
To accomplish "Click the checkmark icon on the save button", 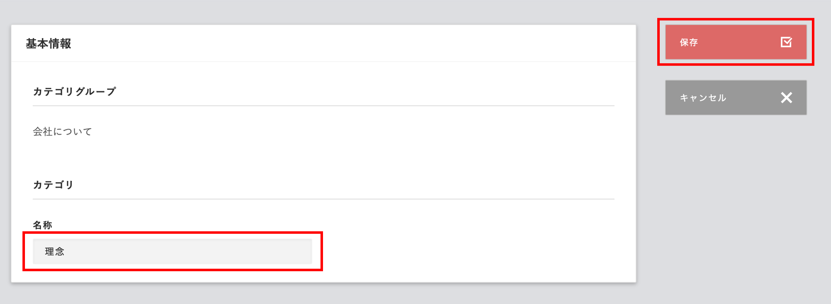I will point(786,42).
